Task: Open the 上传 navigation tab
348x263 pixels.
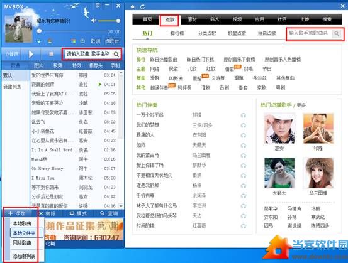Action: click(305, 19)
